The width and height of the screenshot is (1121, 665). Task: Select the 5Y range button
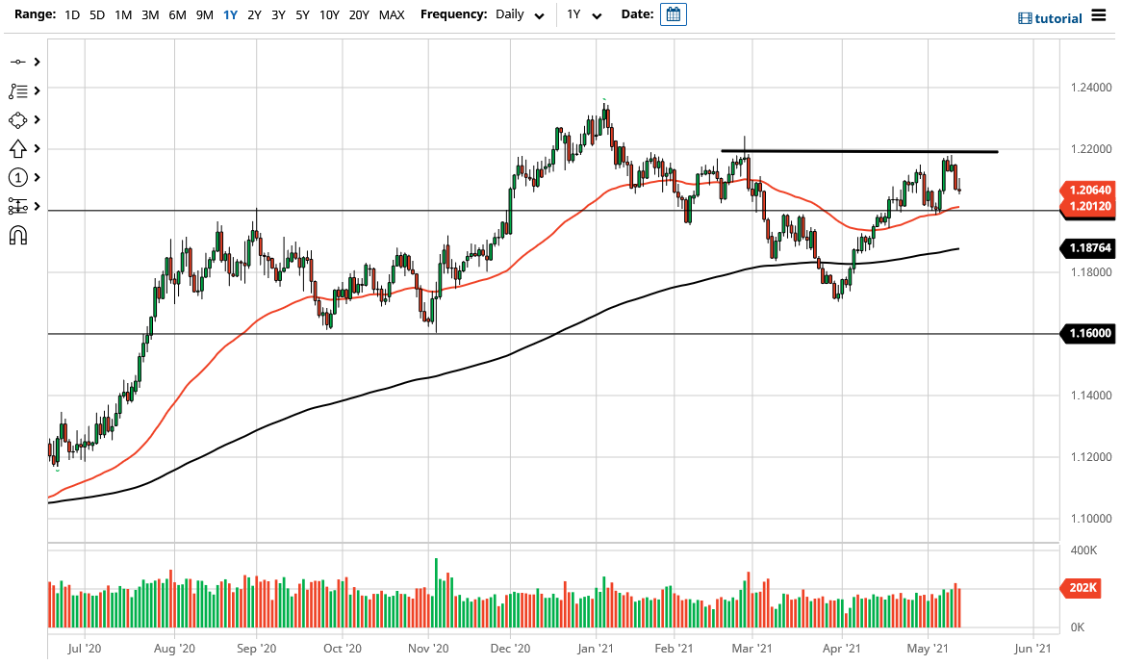pyautogui.click(x=301, y=14)
